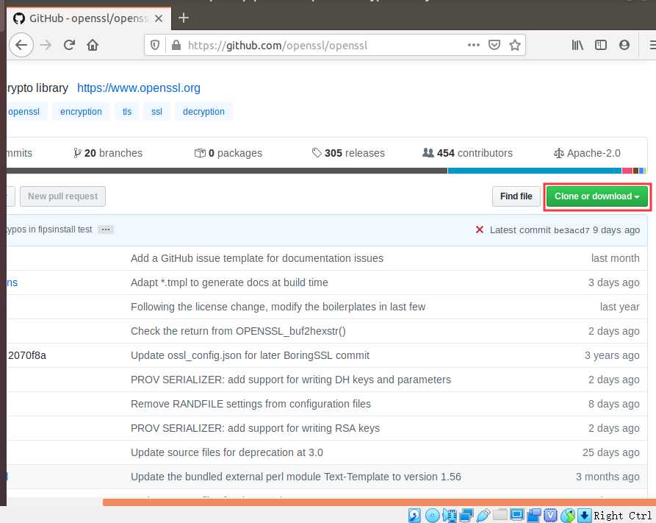Click the 2070f8a submodule reference
The width and height of the screenshot is (656, 523).
(x=27, y=355)
